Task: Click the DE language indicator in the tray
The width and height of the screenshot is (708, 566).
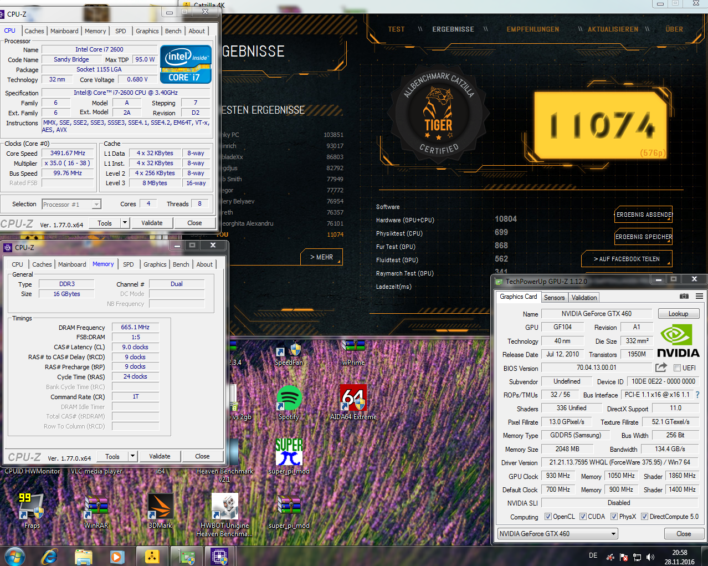Action: tap(593, 555)
